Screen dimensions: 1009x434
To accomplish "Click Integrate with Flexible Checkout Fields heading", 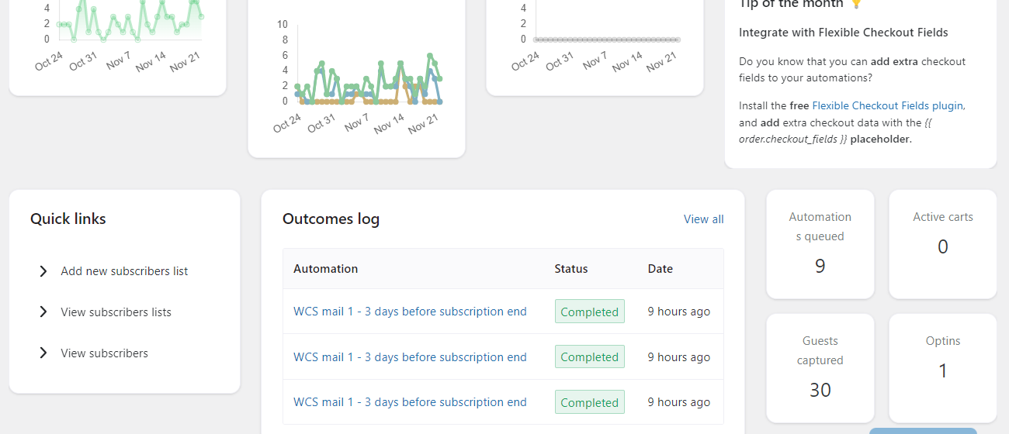I will click(x=844, y=33).
